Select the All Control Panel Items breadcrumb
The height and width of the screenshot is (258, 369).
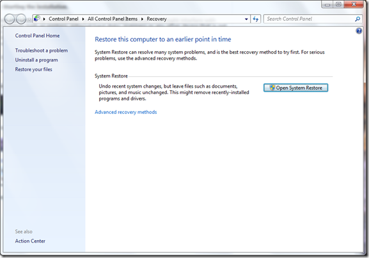[x=113, y=19]
